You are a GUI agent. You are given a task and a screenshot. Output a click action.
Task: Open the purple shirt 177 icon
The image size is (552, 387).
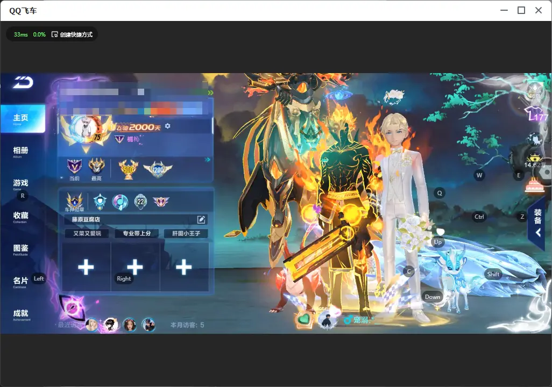[x=535, y=114]
